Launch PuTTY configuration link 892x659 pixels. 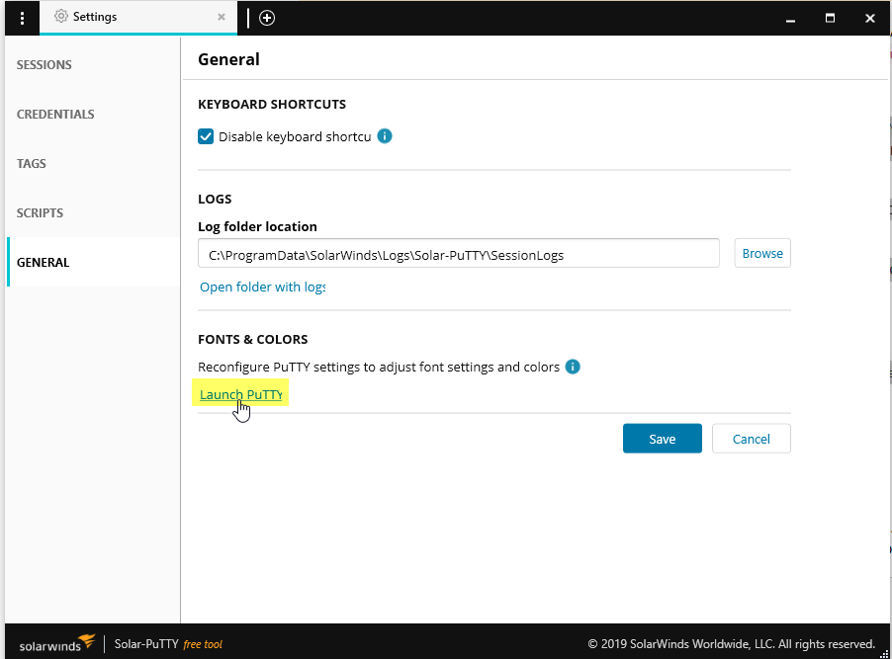pos(240,394)
